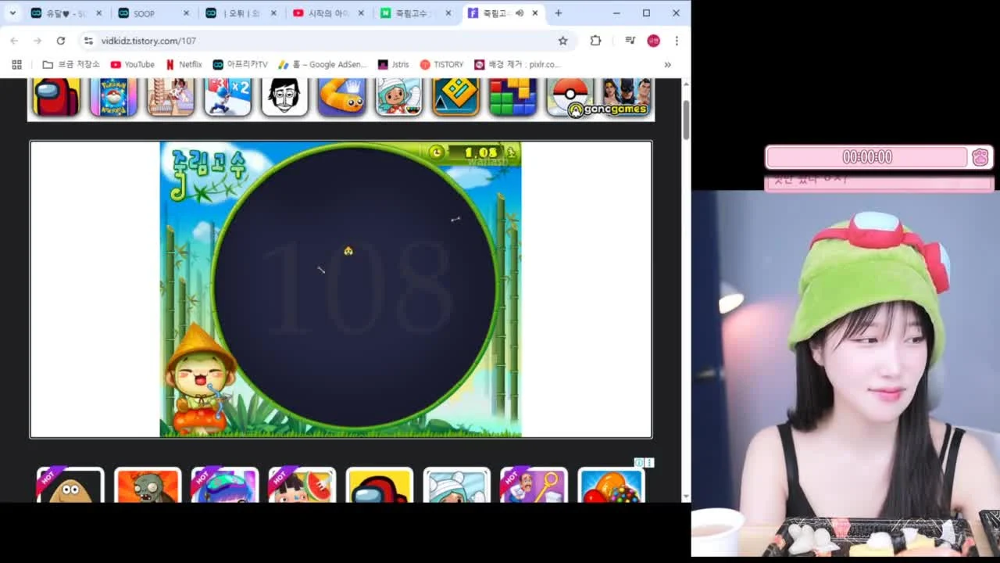The image size is (1000, 563).
Task: Open the Candy Crush game tile
Action: coord(611,485)
